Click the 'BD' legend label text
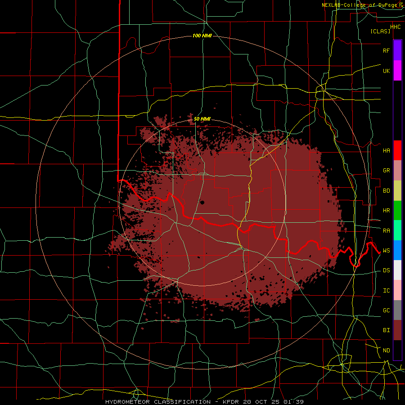This screenshot has width=405, height=405. click(386, 191)
